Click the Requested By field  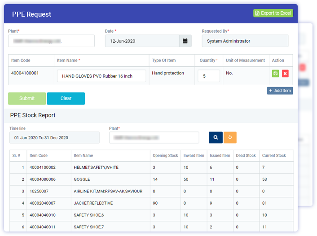coord(245,41)
